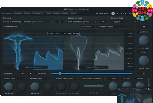Switch to the Loudness tab
The width and height of the screenshot is (153, 103).
pyautogui.click(x=18, y=13)
